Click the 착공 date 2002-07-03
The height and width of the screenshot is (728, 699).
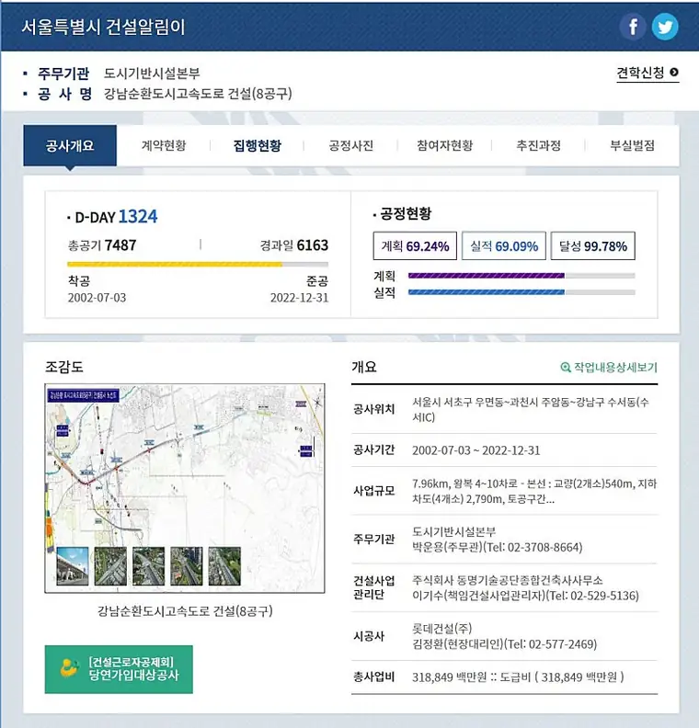point(97,298)
